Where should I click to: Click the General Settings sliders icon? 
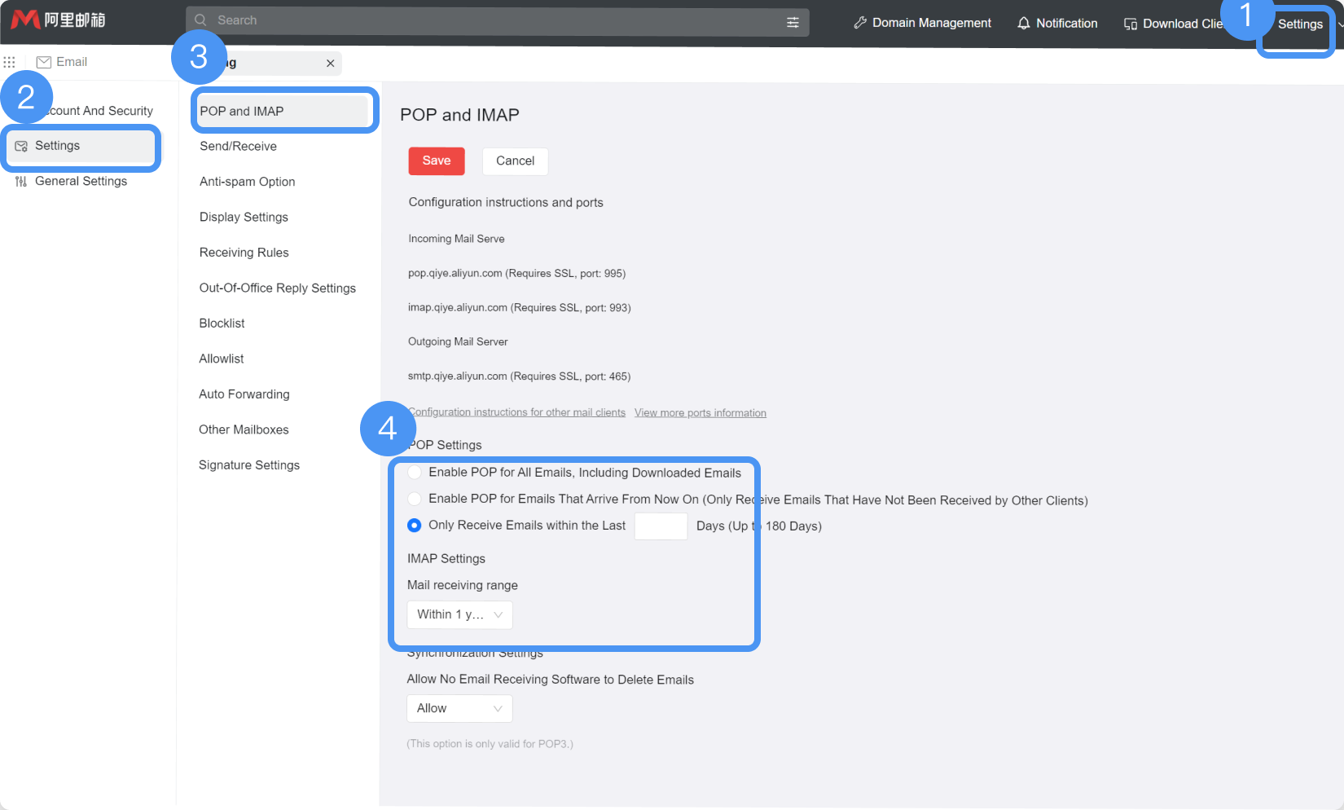pos(21,182)
